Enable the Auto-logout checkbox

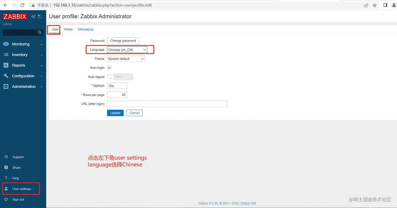(109, 77)
